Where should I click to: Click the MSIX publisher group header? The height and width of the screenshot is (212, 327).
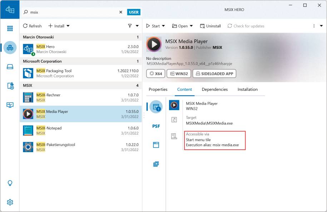[x=81, y=86]
